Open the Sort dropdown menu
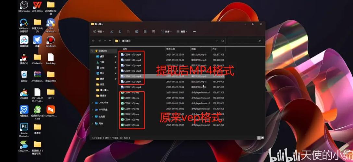353x162 pixels. point(166,32)
